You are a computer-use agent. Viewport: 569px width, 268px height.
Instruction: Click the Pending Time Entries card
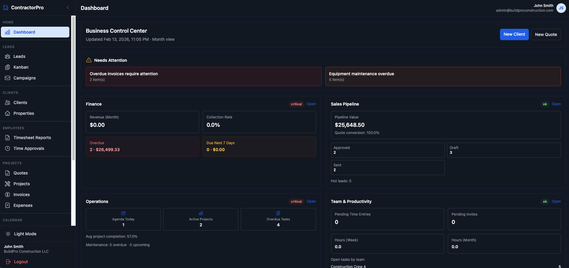click(x=387, y=219)
